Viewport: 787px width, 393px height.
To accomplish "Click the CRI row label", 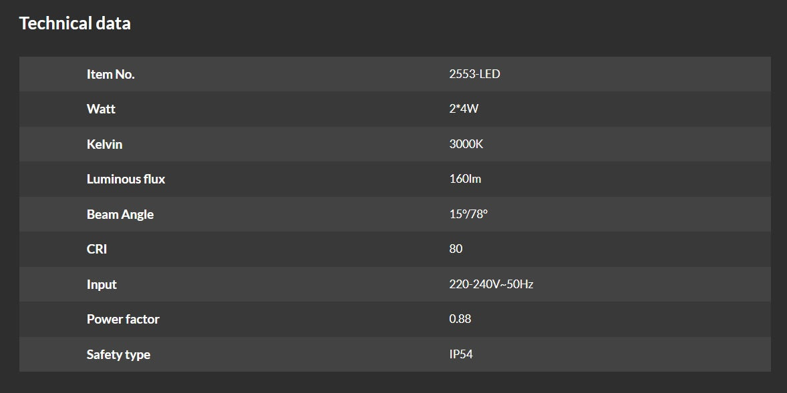I will (97, 249).
